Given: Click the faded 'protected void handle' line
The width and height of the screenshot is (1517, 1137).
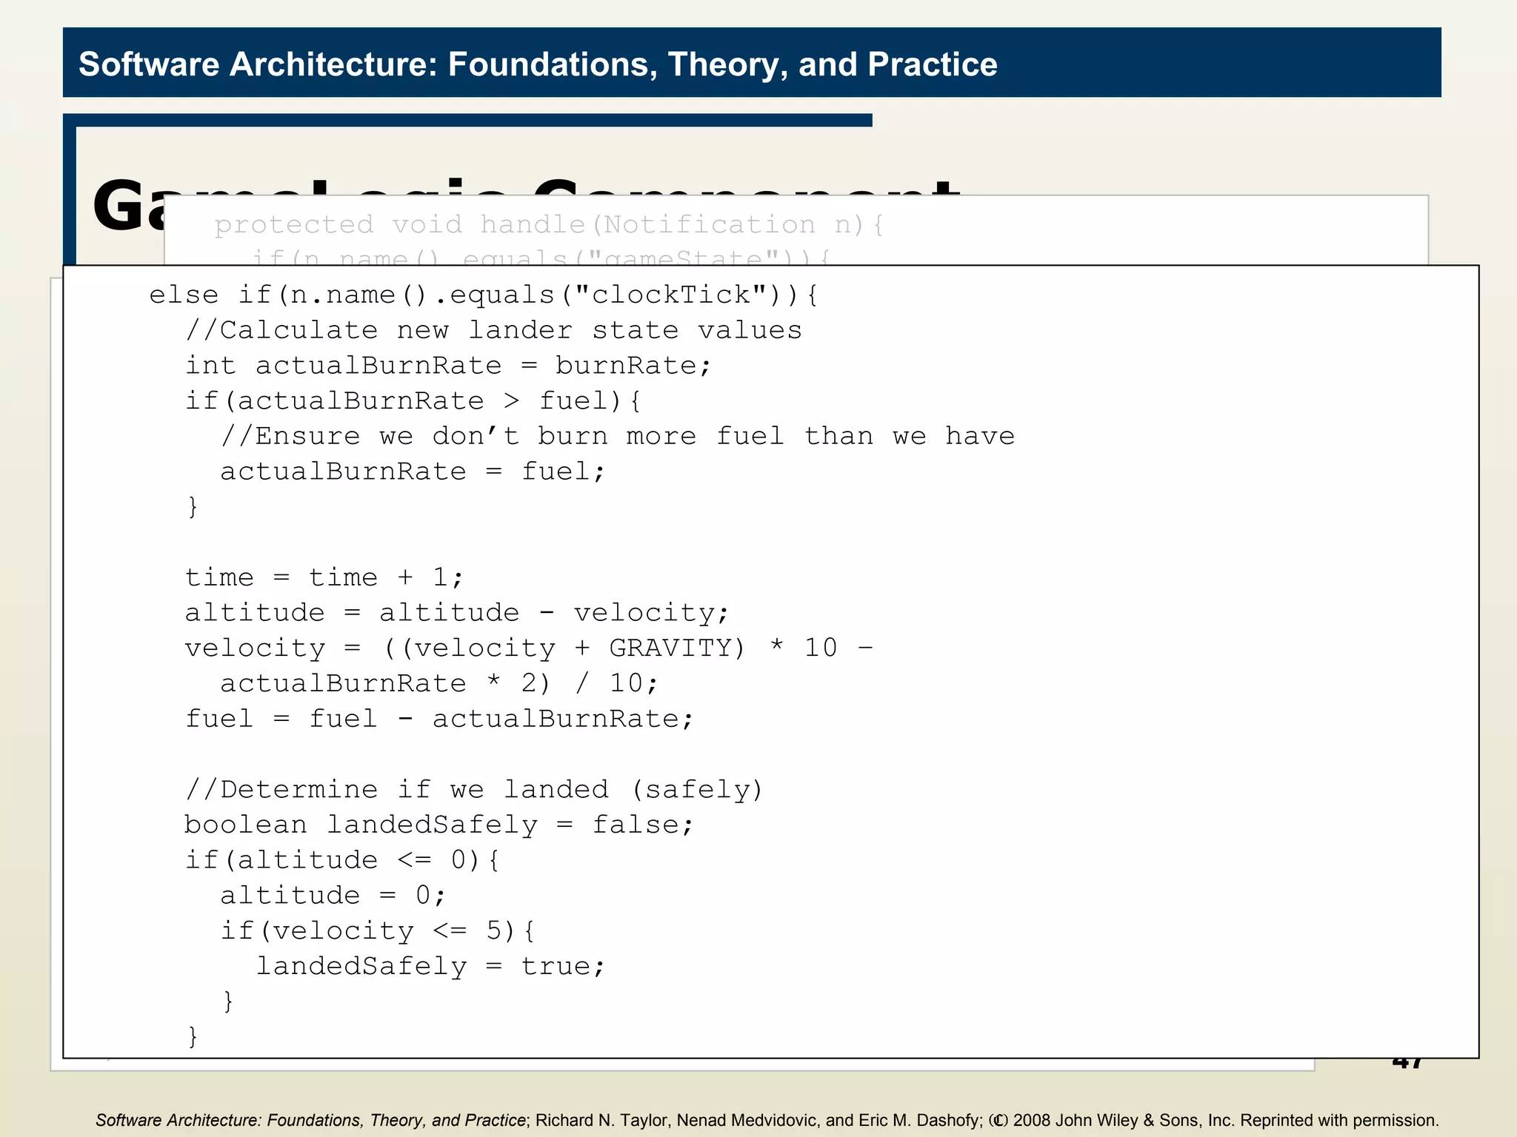Looking at the screenshot, I should (548, 224).
